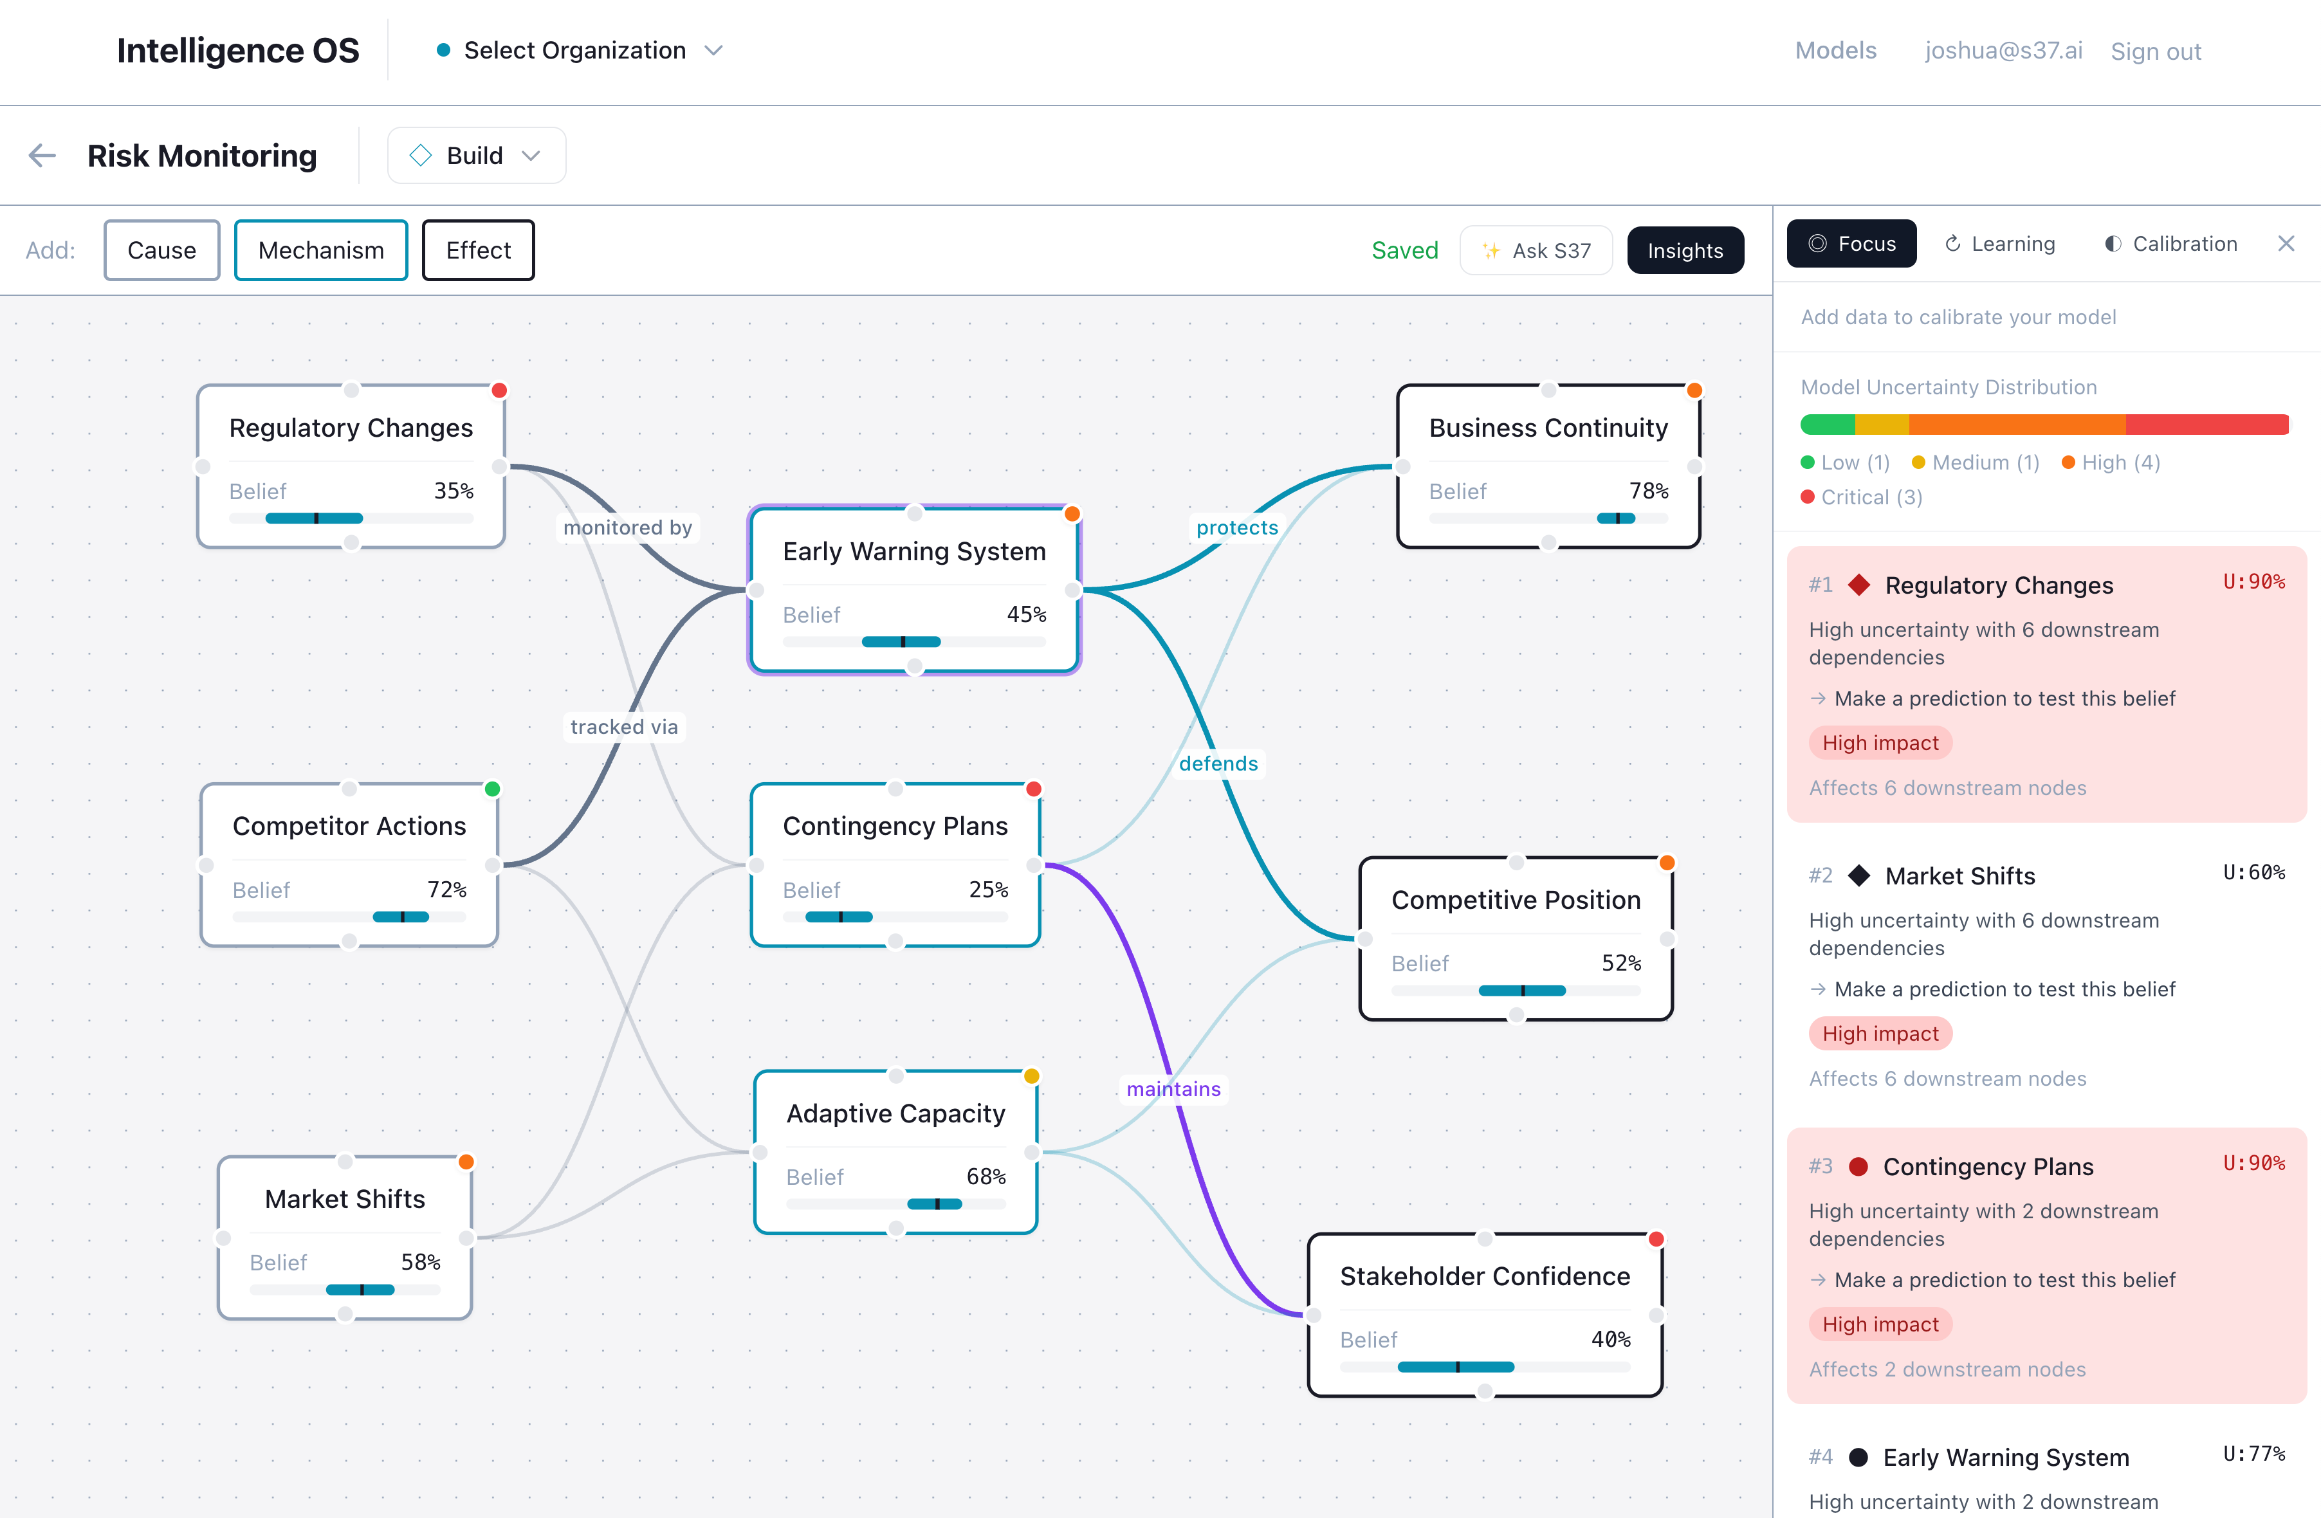This screenshot has width=2321, height=1518.
Task: Click the Learning refresh icon
Action: click(1953, 244)
